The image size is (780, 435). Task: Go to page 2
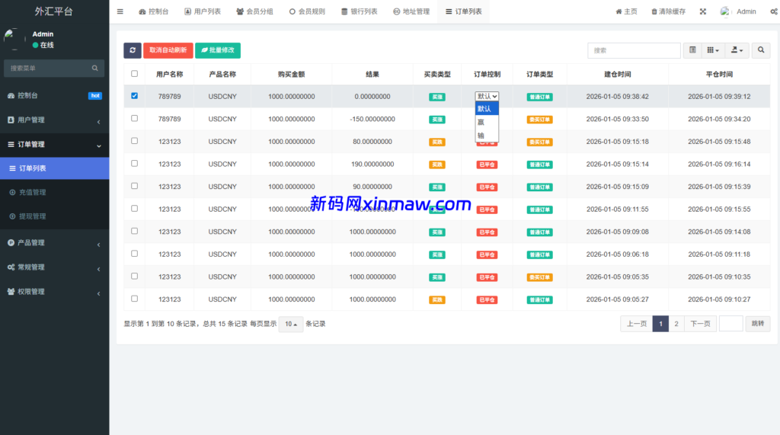tap(676, 324)
